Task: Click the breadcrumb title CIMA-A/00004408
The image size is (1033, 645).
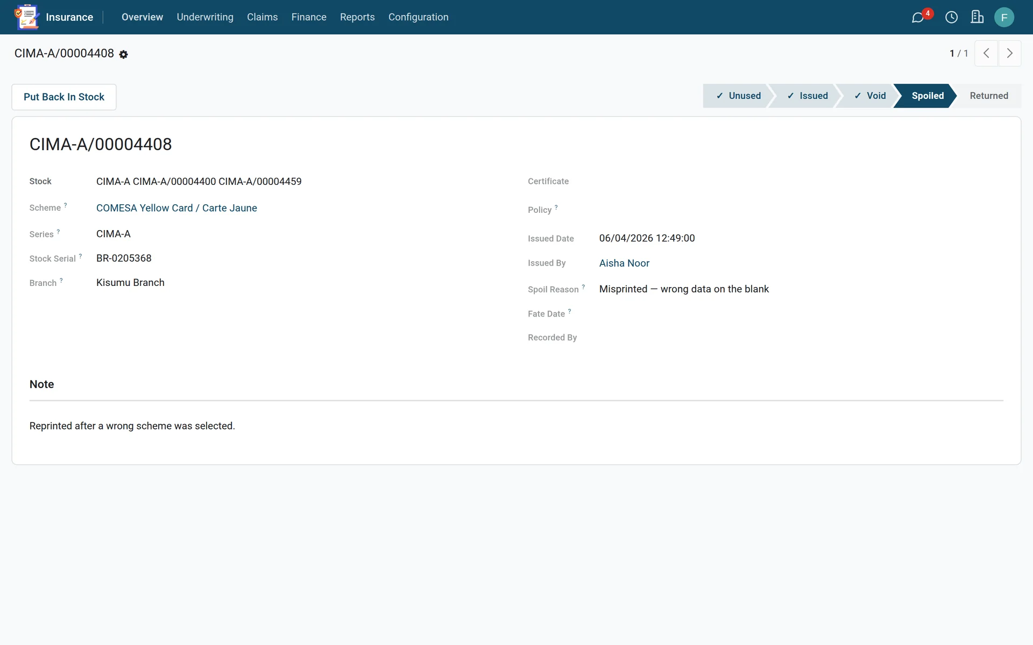Action: (x=64, y=53)
